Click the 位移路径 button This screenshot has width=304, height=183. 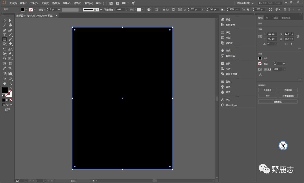click(267, 90)
